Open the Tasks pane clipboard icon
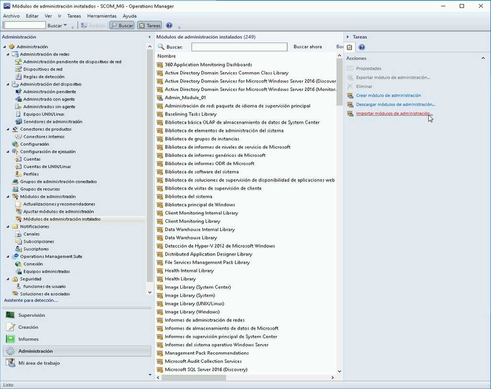This screenshot has width=491, height=389. point(350,47)
